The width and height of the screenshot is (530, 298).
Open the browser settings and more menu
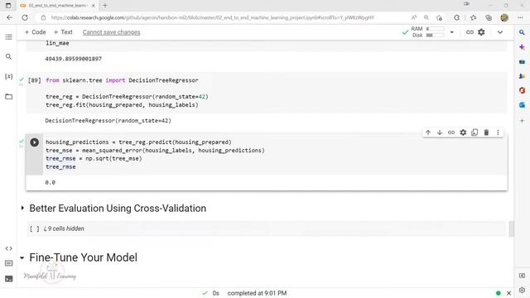(x=520, y=17)
